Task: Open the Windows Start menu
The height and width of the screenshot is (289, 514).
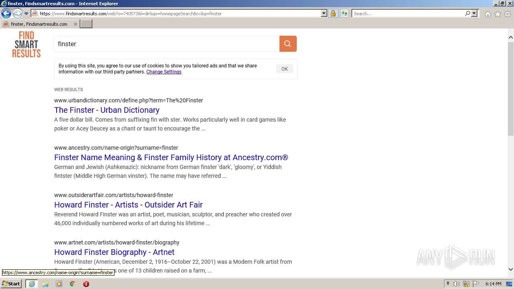Action: click(x=11, y=284)
